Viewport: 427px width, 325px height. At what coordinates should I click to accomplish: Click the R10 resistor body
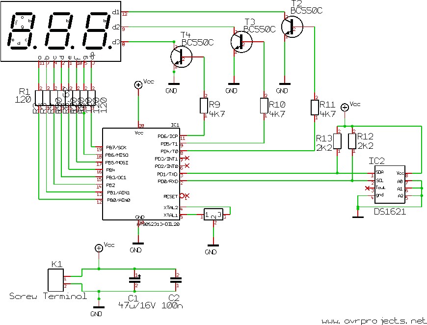264,106
